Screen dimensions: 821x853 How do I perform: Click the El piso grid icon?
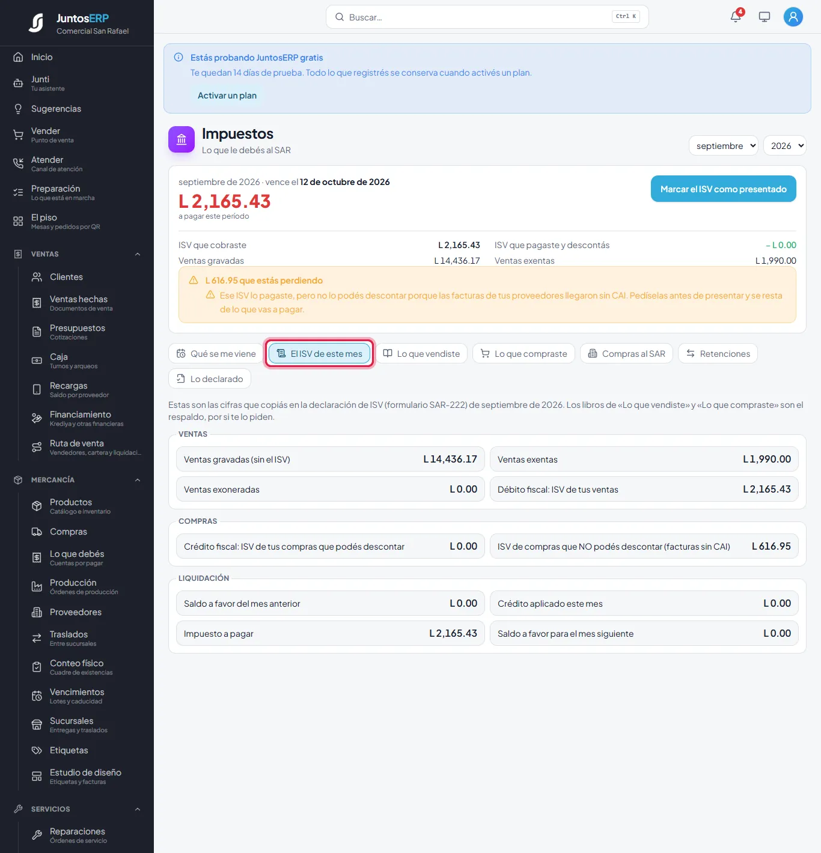click(18, 221)
